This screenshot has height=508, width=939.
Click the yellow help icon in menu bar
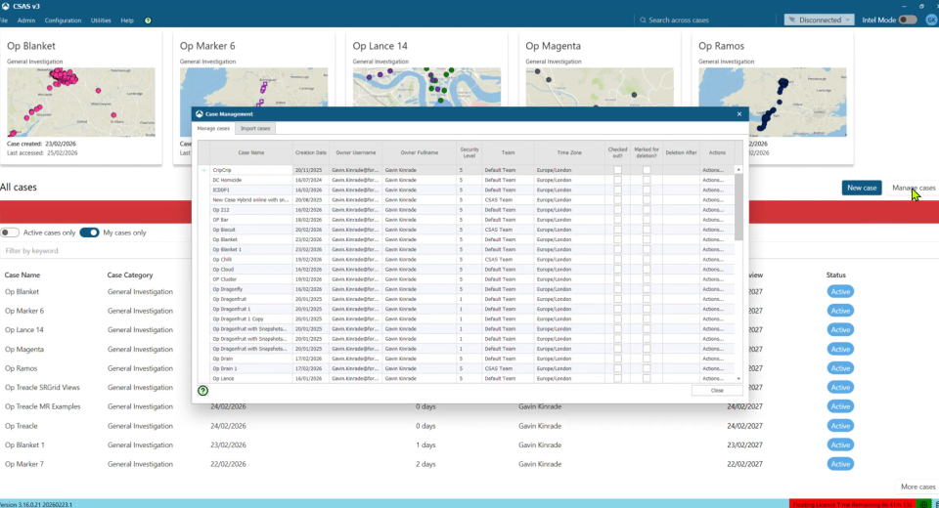click(x=148, y=21)
